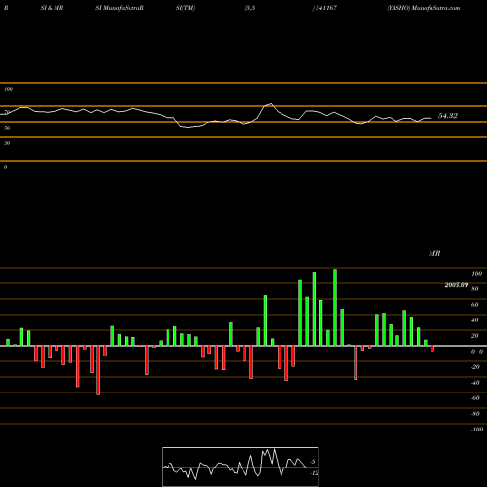Click the MR -100 axis label
This screenshot has height=487, width=487.
click(x=477, y=430)
